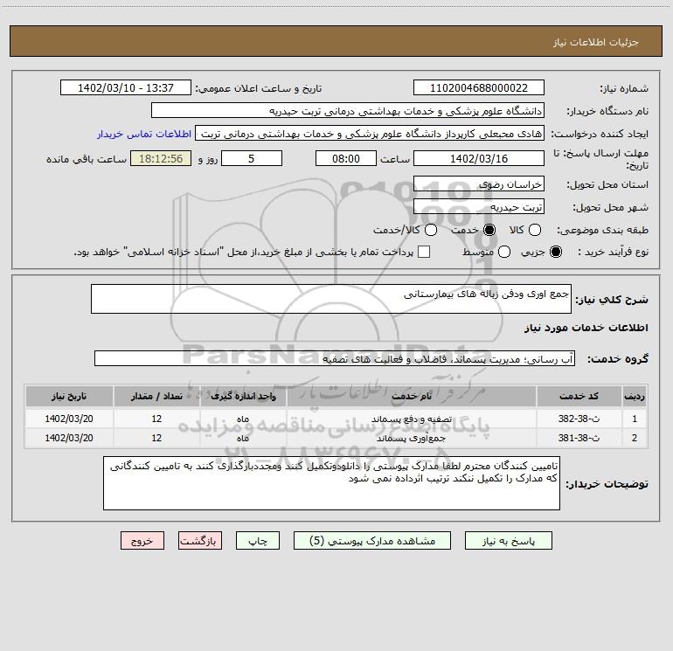Click the تصفیه و دفع پسماند cell
This screenshot has height=651, width=673.
[411, 419]
